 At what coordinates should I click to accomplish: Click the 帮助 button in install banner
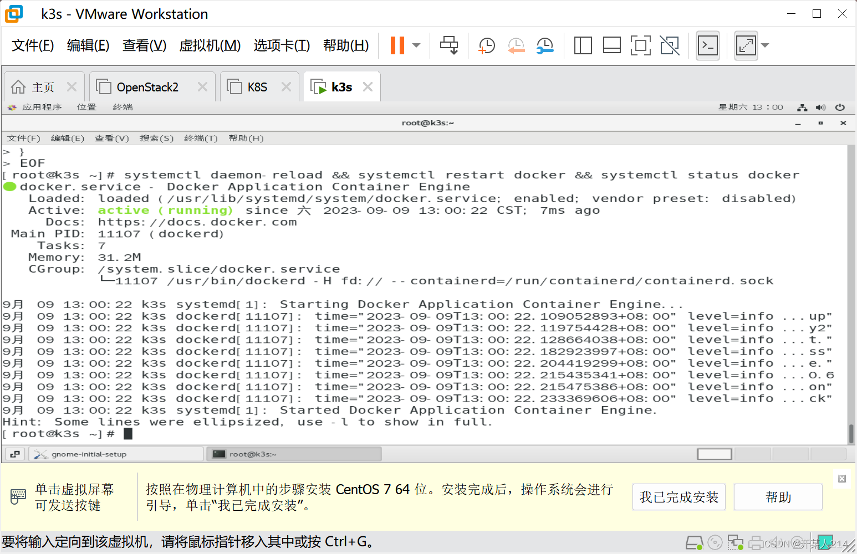point(778,497)
